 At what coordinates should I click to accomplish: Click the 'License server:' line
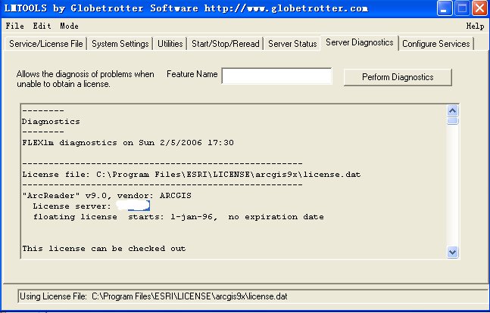click(x=91, y=206)
